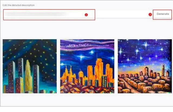
Task: Open the sparkling stars cityscape painting
Action: click(145, 66)
